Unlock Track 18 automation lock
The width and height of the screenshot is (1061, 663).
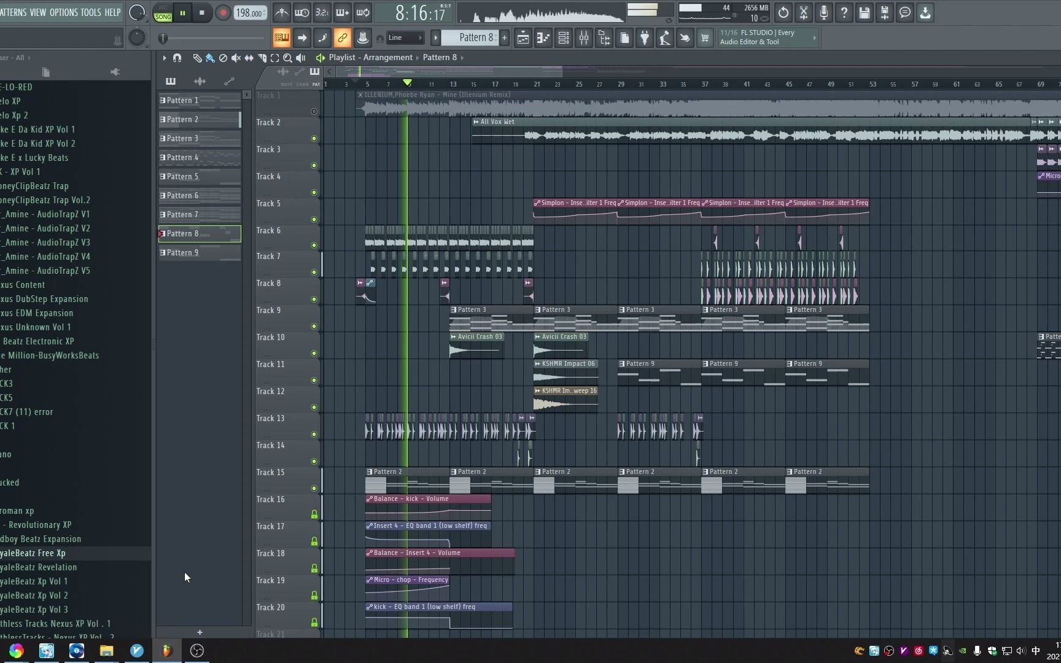coord(314,568)
